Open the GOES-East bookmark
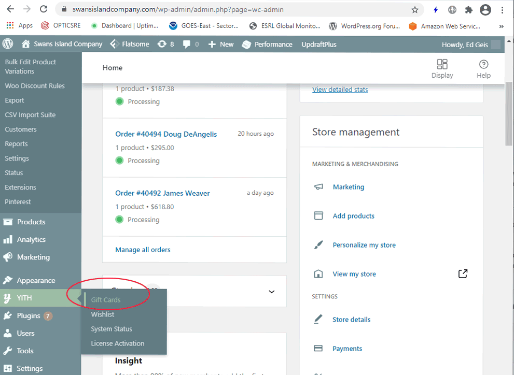 [203, 25]
